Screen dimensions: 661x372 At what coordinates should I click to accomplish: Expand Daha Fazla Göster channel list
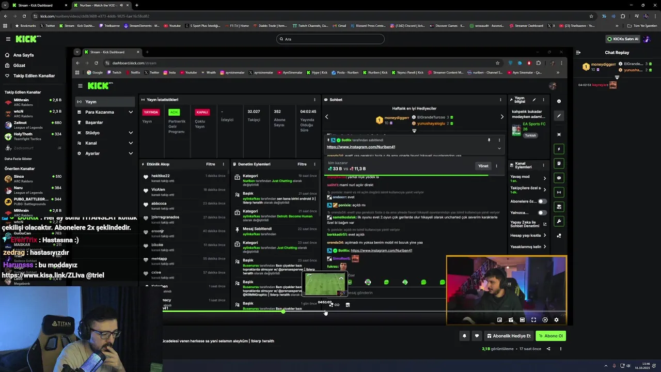point(18,159)
